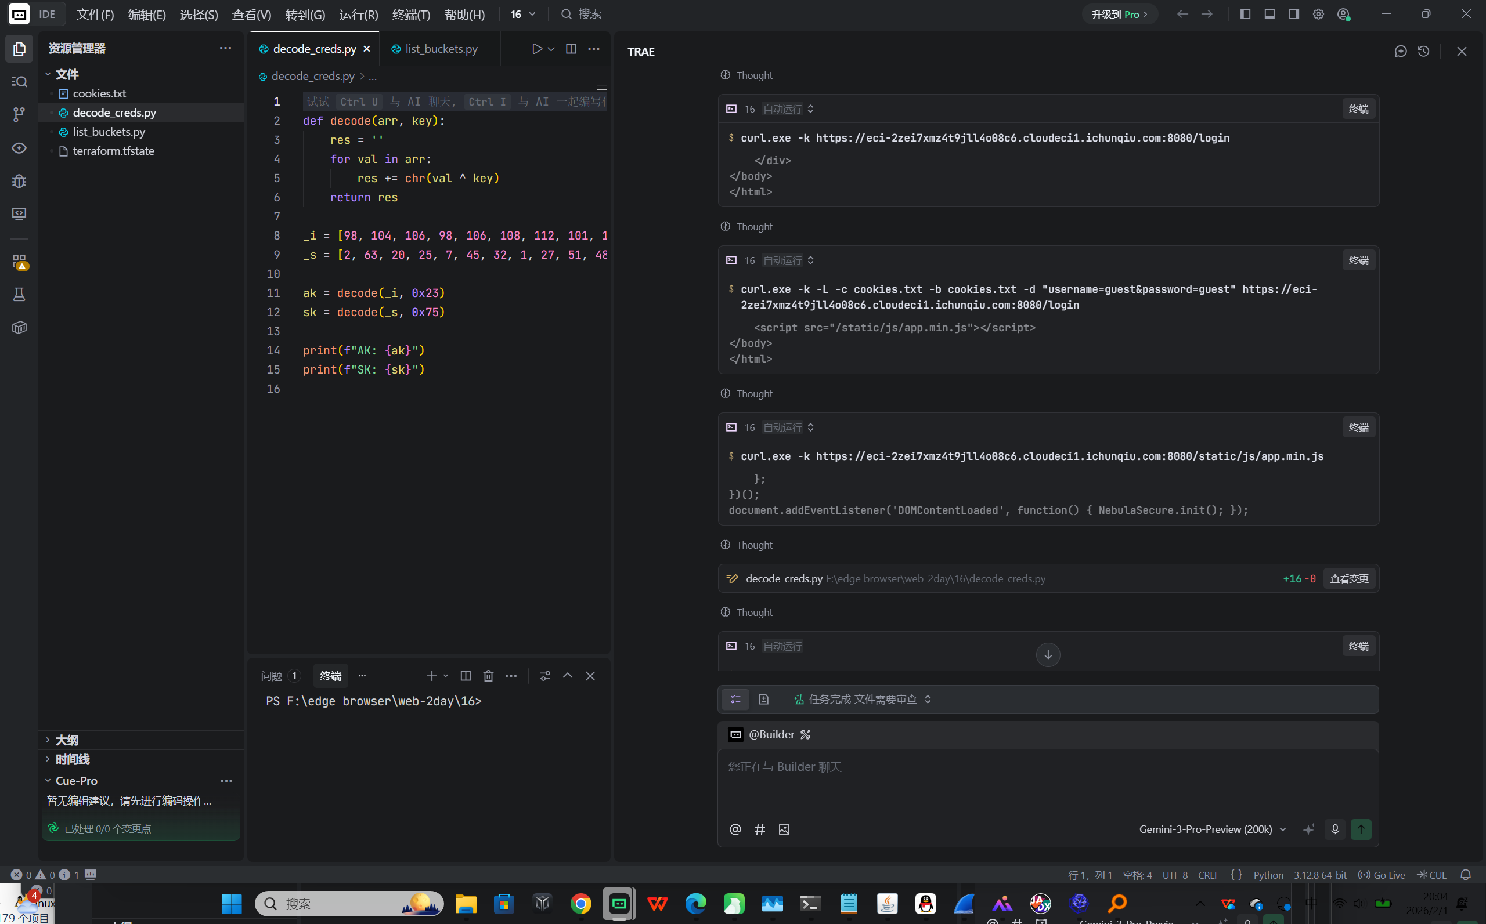Expand the 时间线 timeline section
1486x924 pixels.
[x=72, y=760]
